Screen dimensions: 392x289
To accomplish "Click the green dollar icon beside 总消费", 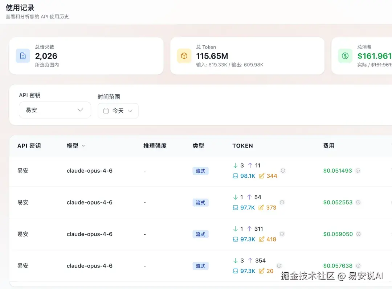I will pos(345,56).
